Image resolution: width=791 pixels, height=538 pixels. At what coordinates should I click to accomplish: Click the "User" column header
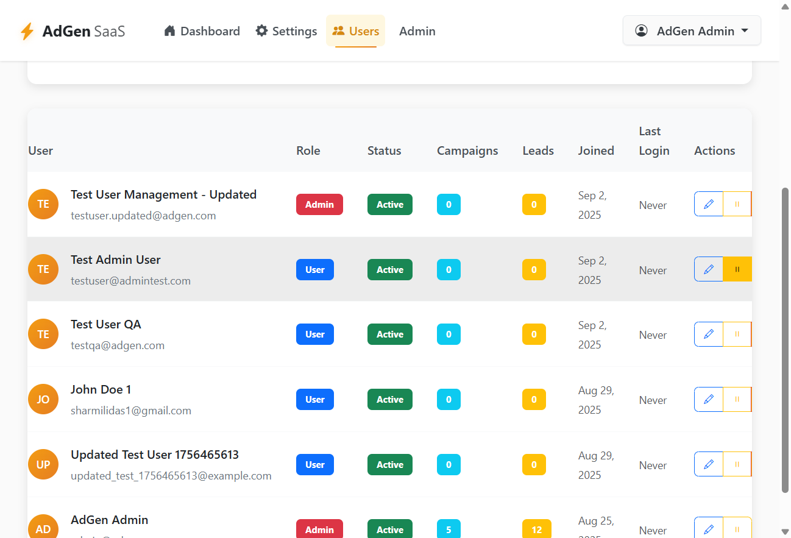[41, 150]
